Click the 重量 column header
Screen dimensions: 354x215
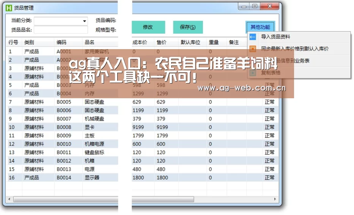214,42
